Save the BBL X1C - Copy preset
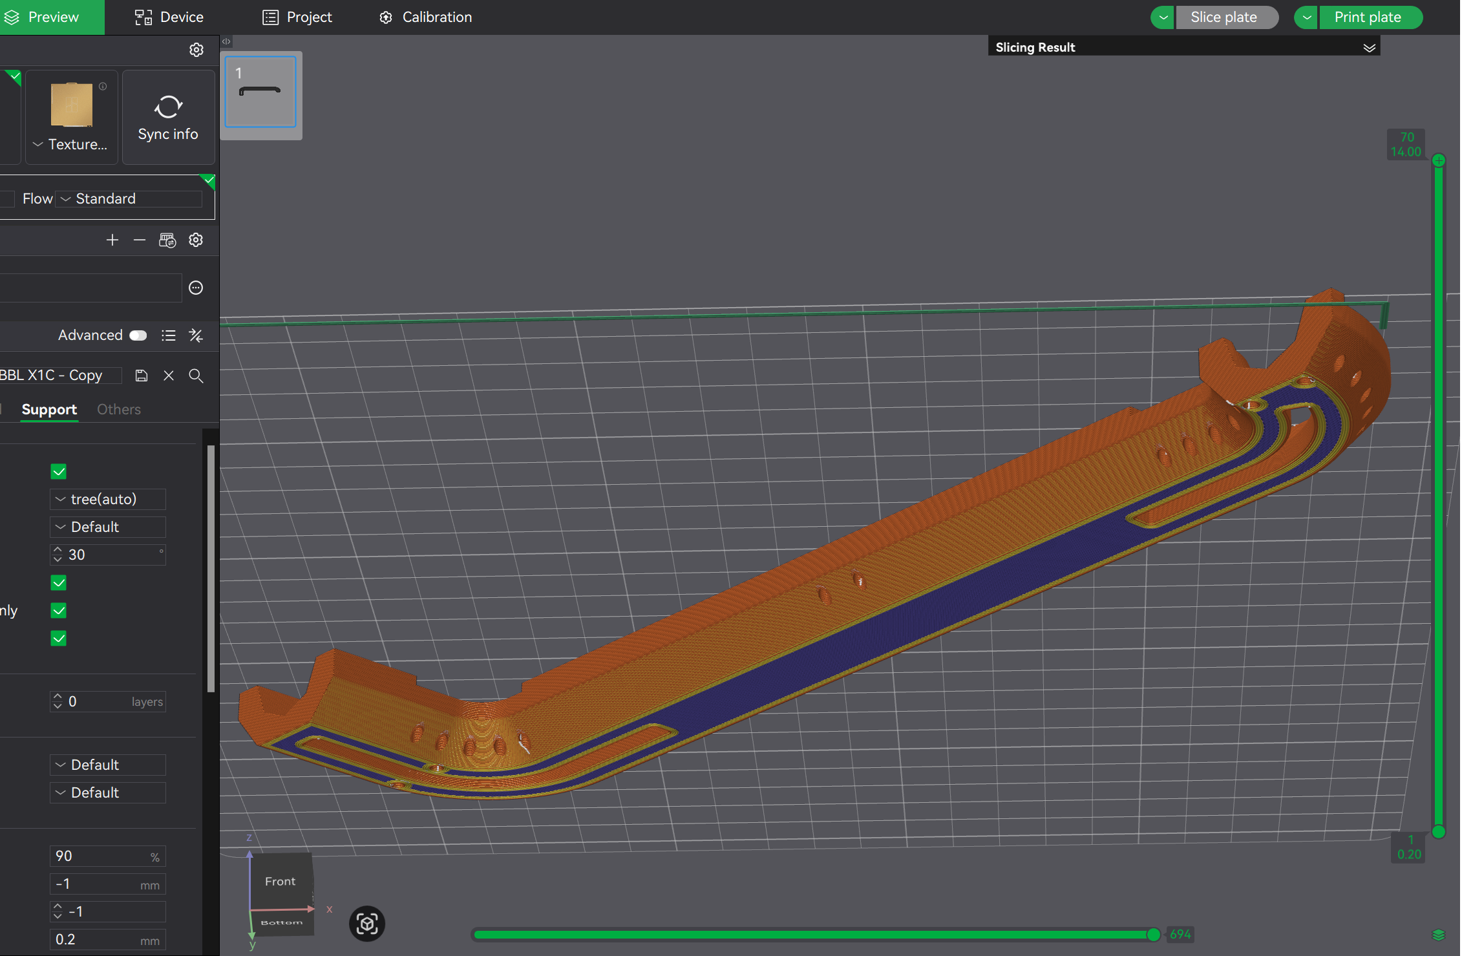The image size is (1462, 956). [142, 376]
